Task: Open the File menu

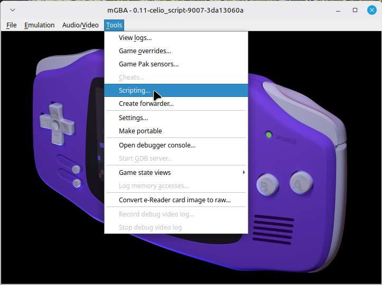Action: coord(12,25)
